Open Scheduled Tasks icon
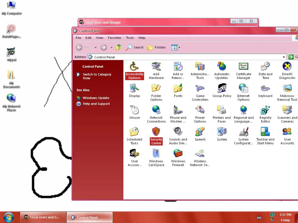Viewport: 298px width, 223px height. coord(134,136)
